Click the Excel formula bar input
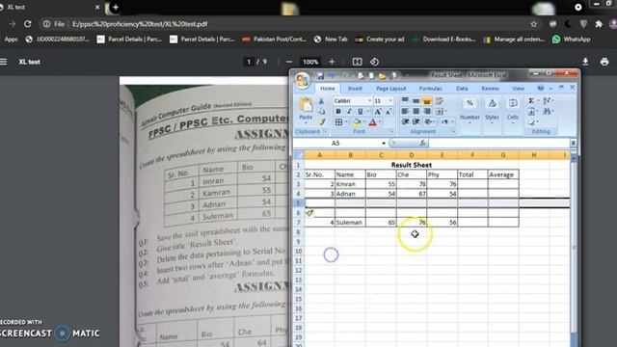Viewport: 617px width, 347px height. [x=498, y=144]
